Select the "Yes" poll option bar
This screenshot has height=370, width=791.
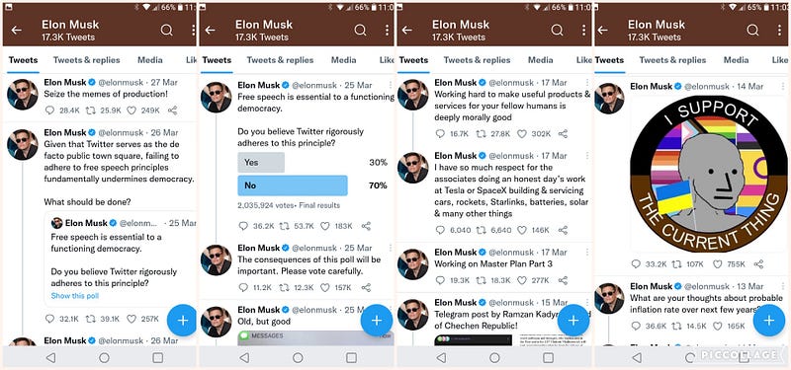261,163
